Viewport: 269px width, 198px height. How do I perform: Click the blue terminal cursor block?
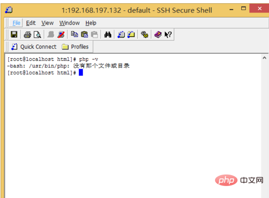tap(81, 72)
